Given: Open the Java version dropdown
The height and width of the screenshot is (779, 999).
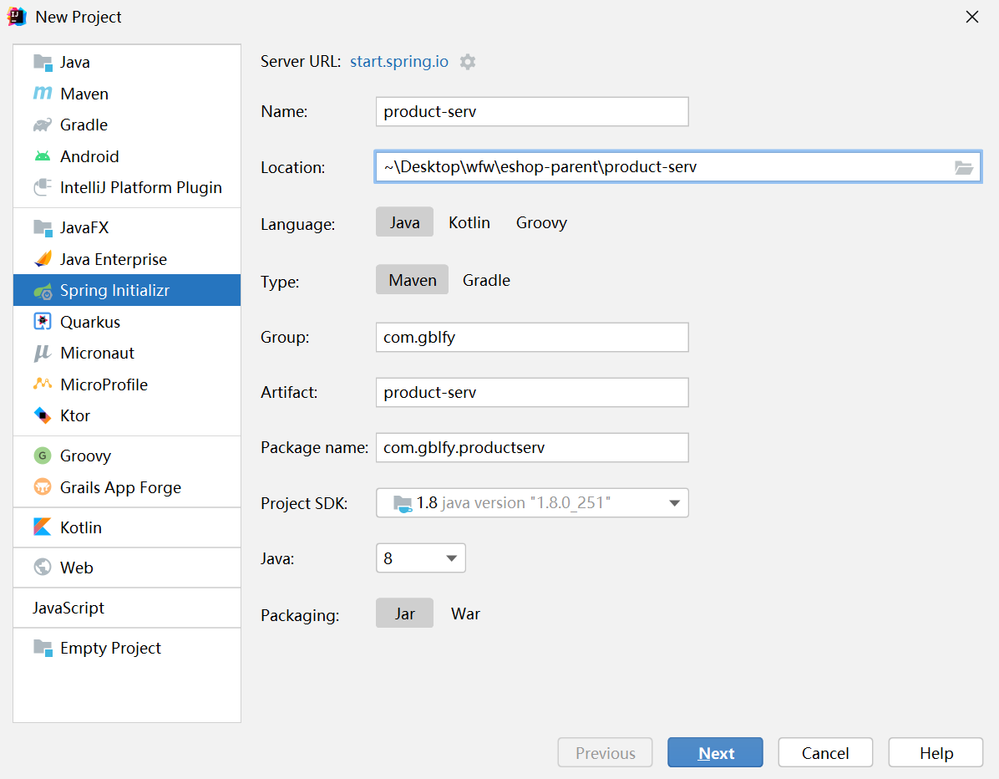Looking at the screenshot, I should tap(420, 558).
